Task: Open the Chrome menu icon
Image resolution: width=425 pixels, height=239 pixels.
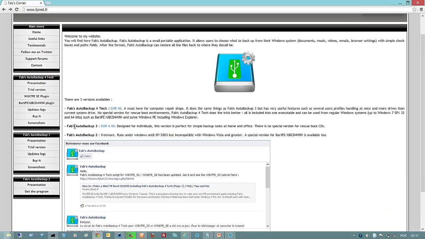Action: tap(421, 10)
